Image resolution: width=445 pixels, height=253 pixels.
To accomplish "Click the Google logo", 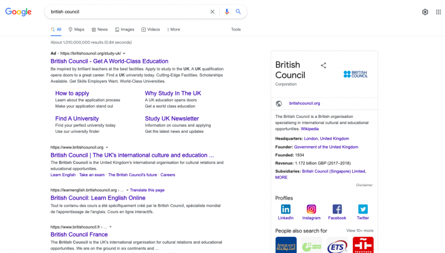I will point(18,12).
